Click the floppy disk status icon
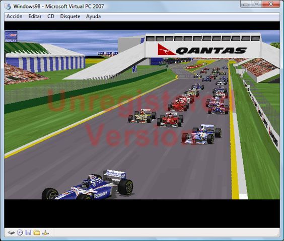The image size is (284, 241). [28, 232]
